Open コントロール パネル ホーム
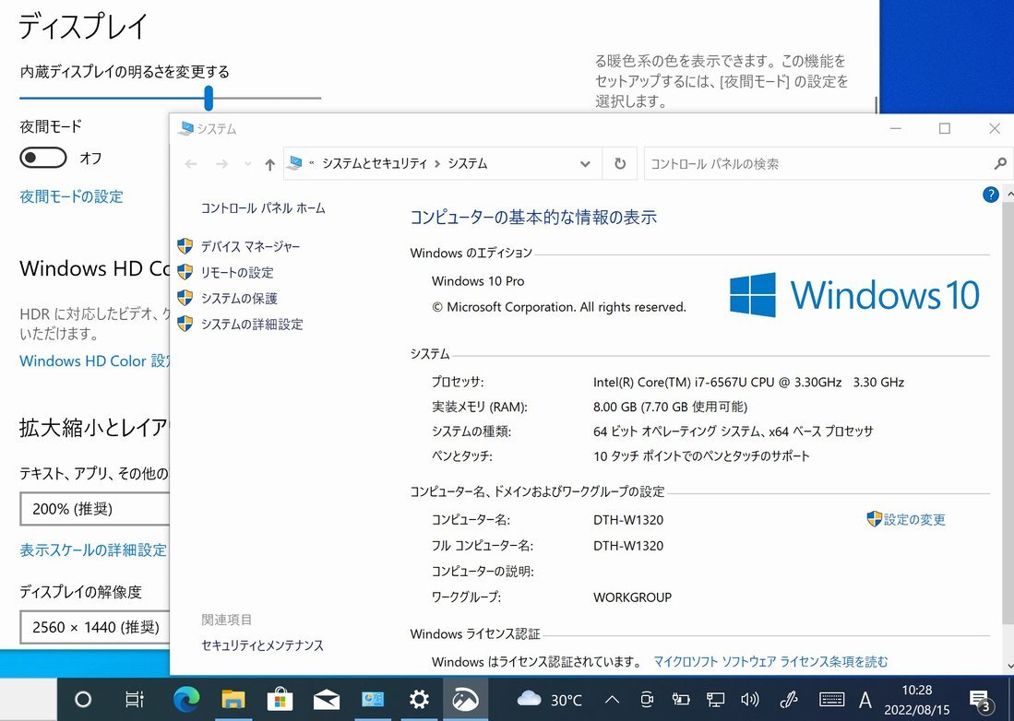This screenshot has height=721, width=1014. (x=263, y=208)
